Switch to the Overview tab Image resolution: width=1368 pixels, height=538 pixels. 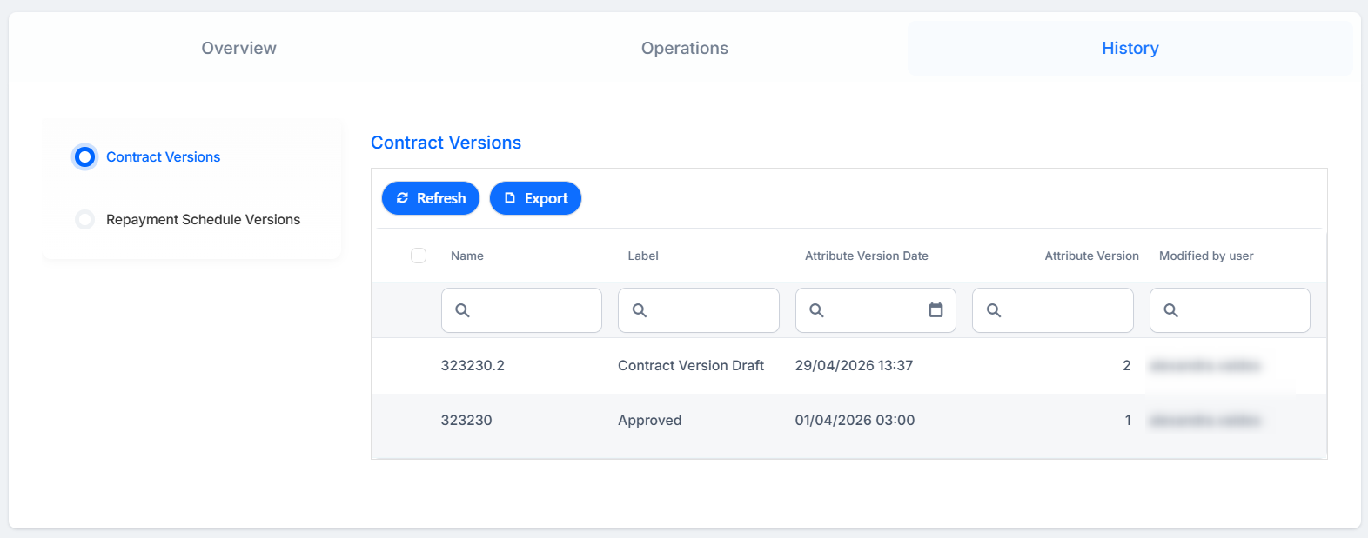click(x=238, y=48)
